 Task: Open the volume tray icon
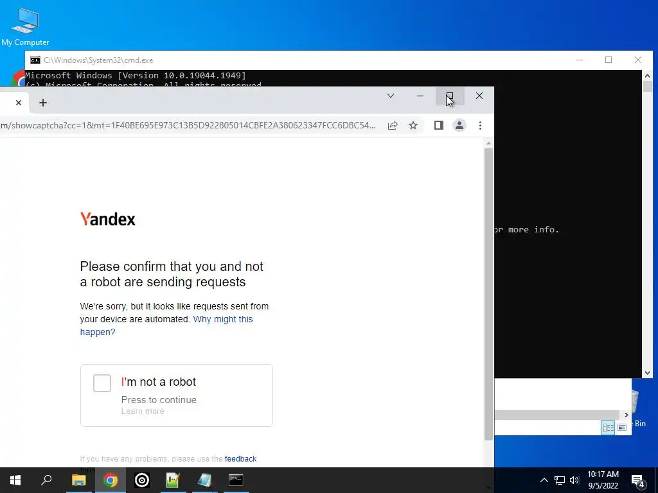pyautogui.click(x=574, y=480)
